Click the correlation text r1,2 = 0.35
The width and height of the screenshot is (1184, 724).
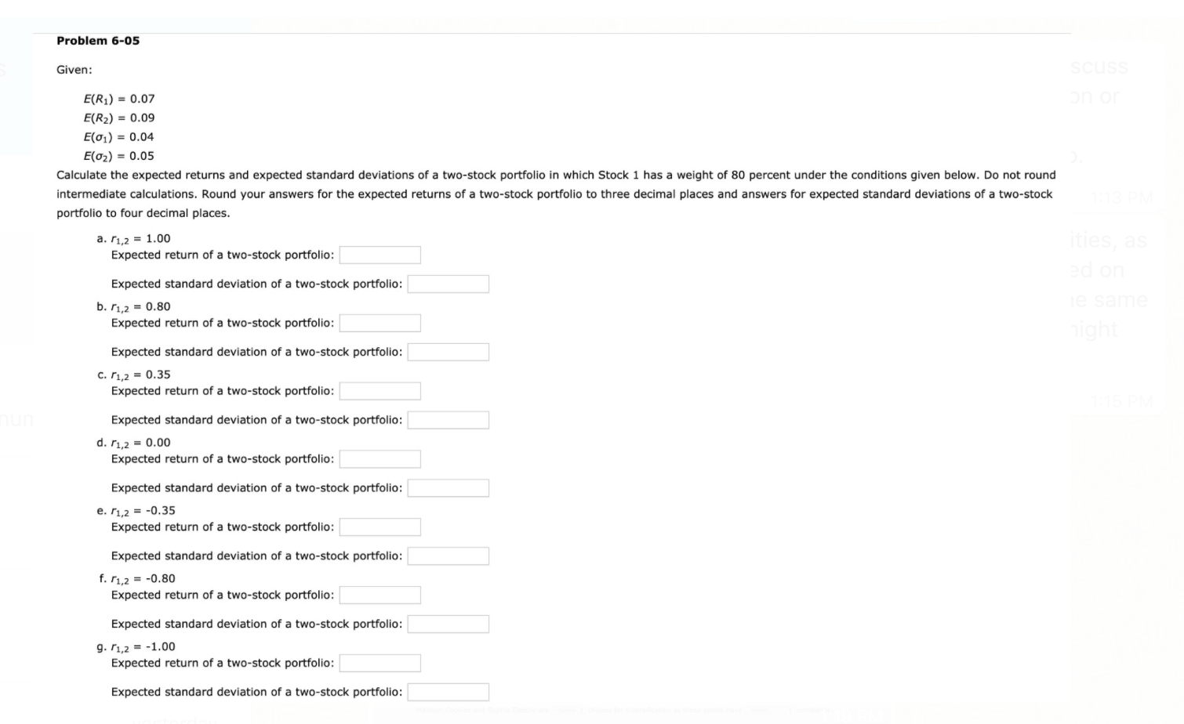coord(140,375)
